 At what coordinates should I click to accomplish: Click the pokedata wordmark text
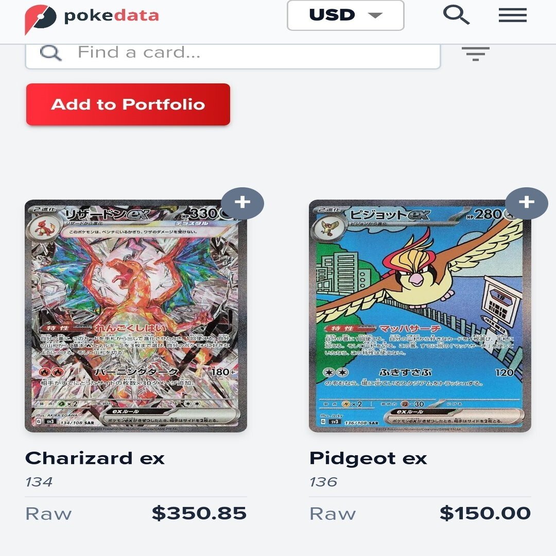(111, 16)
